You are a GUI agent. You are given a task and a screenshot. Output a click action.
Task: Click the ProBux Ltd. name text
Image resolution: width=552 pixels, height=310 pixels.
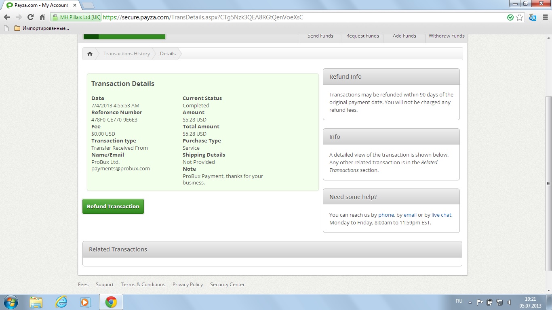point(105,162)
